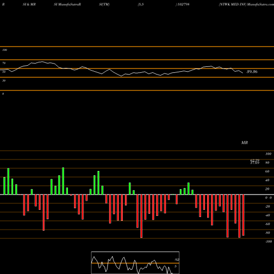Click the -100 label on MR axis
The width and height of the screenshot is (274, 274).
coord(269,242)
